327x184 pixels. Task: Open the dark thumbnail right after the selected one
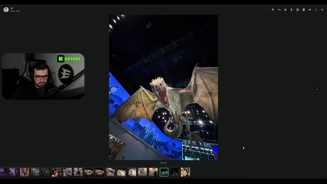pyautogui.click(x=175, y=172)
